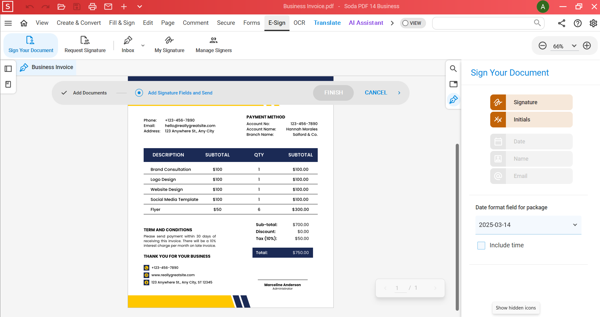
Task: Click the Initials signing field button
Action: (531, 120)
